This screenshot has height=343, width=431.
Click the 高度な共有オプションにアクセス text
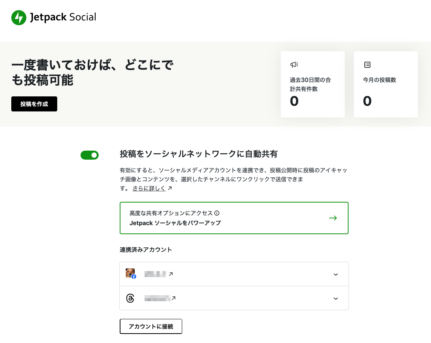pyautogui.click(x=171, y=213)
